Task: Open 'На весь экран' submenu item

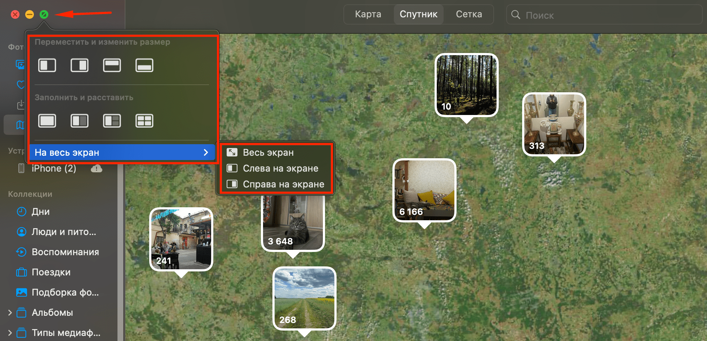Action: tap(122, 152)
